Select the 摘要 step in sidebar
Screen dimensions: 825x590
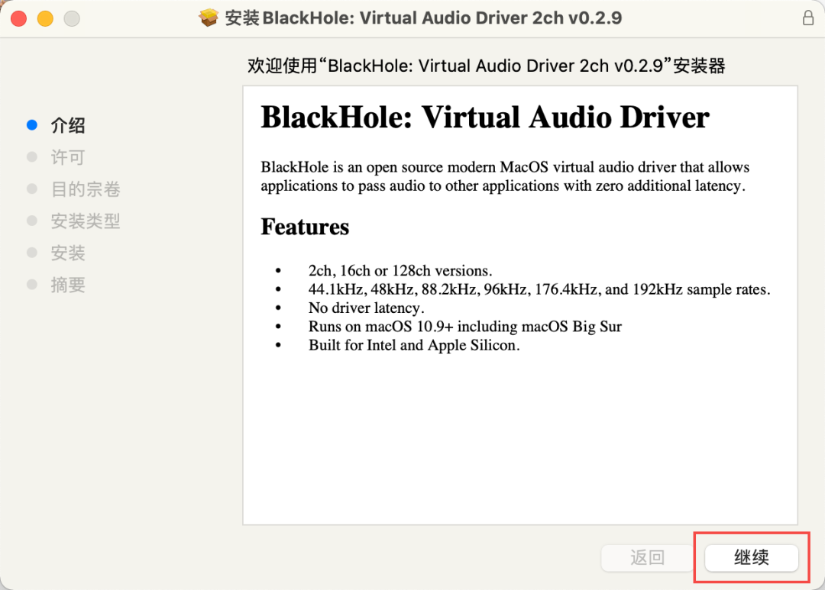coord(68,285)
